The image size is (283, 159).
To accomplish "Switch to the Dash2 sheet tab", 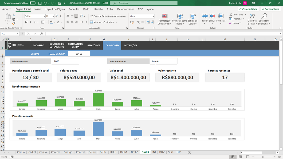I will [134, 152].
